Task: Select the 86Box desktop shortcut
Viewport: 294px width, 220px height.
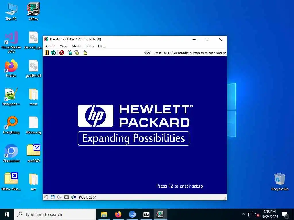Action: pyautogui.click(x=33, y=11)
